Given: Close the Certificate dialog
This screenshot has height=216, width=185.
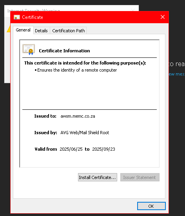Looking at the screenshot, I should click(x=163, y=17).
